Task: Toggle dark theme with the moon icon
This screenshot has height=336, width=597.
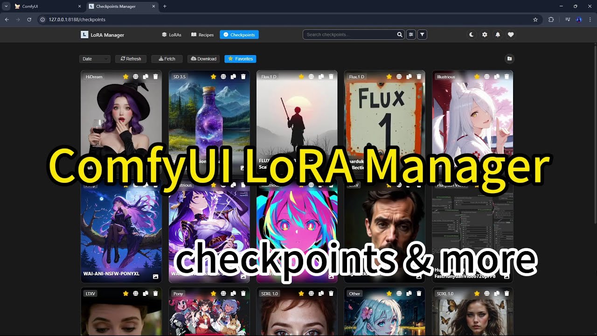Action: (472, 35)
